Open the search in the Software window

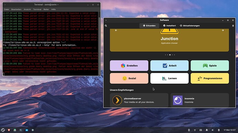click(x=106, y=26)
